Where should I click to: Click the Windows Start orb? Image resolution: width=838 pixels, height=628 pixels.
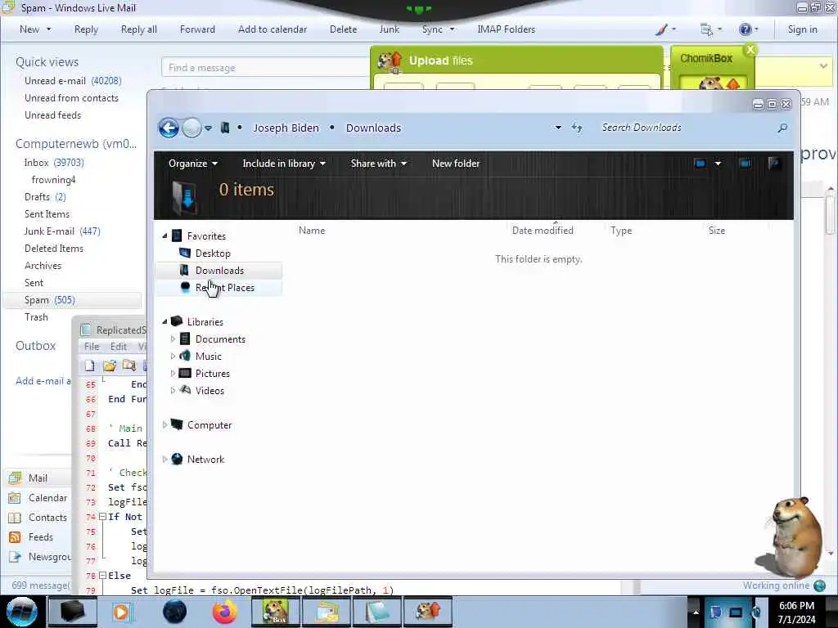click(21, 612)
